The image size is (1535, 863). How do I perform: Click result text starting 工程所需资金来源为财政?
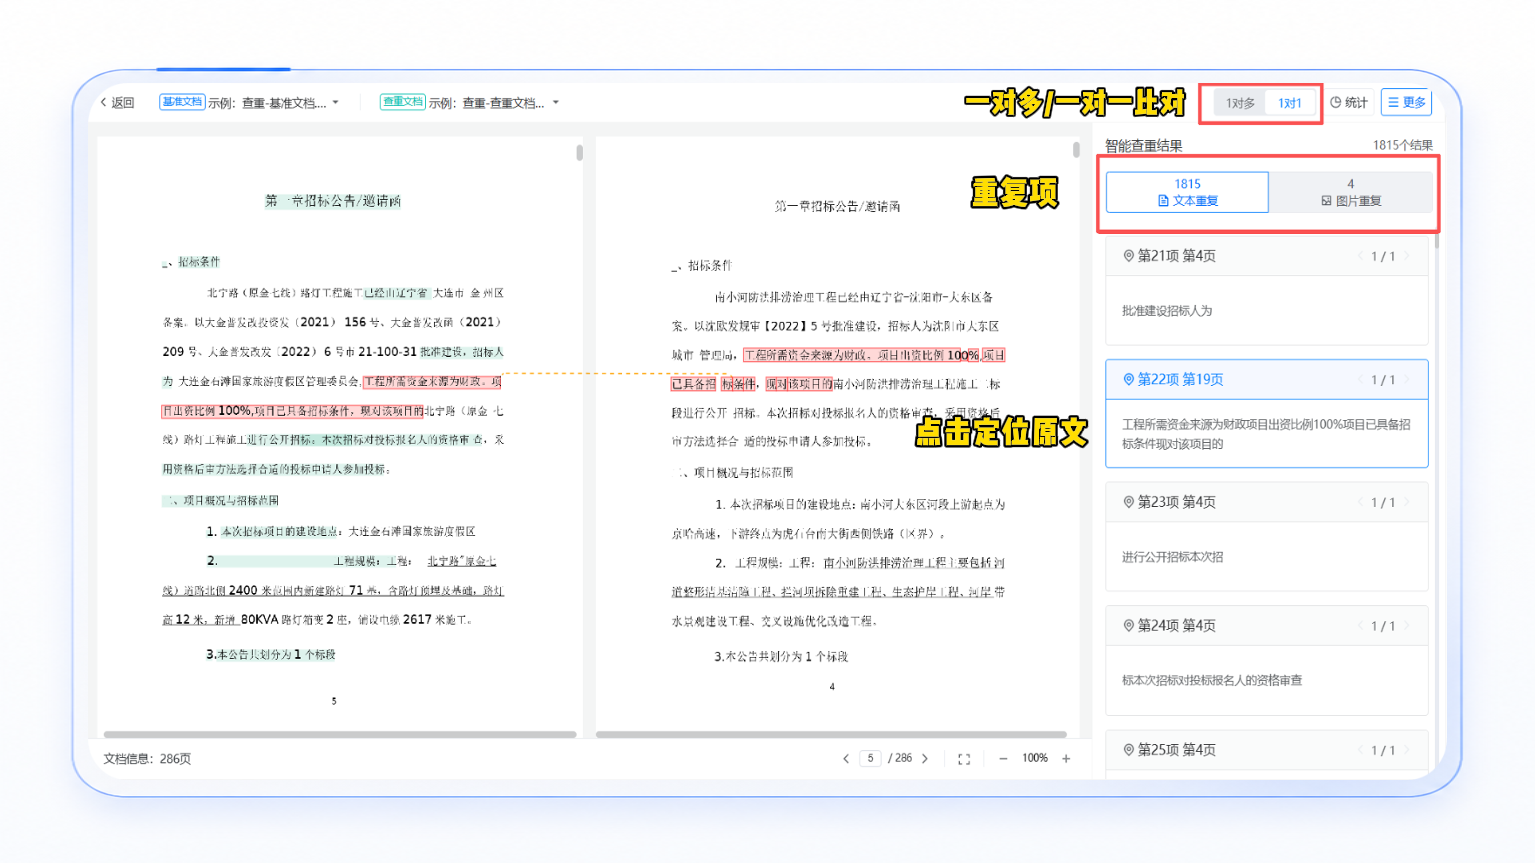[x=1266, y=434]
